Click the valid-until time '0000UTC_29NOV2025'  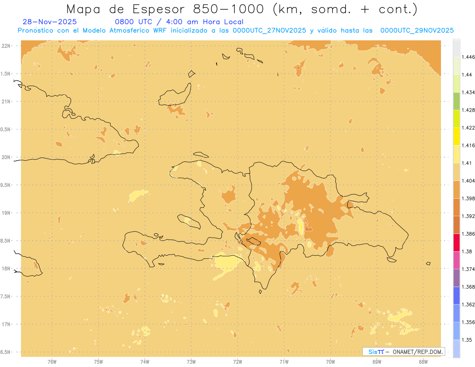417,30
